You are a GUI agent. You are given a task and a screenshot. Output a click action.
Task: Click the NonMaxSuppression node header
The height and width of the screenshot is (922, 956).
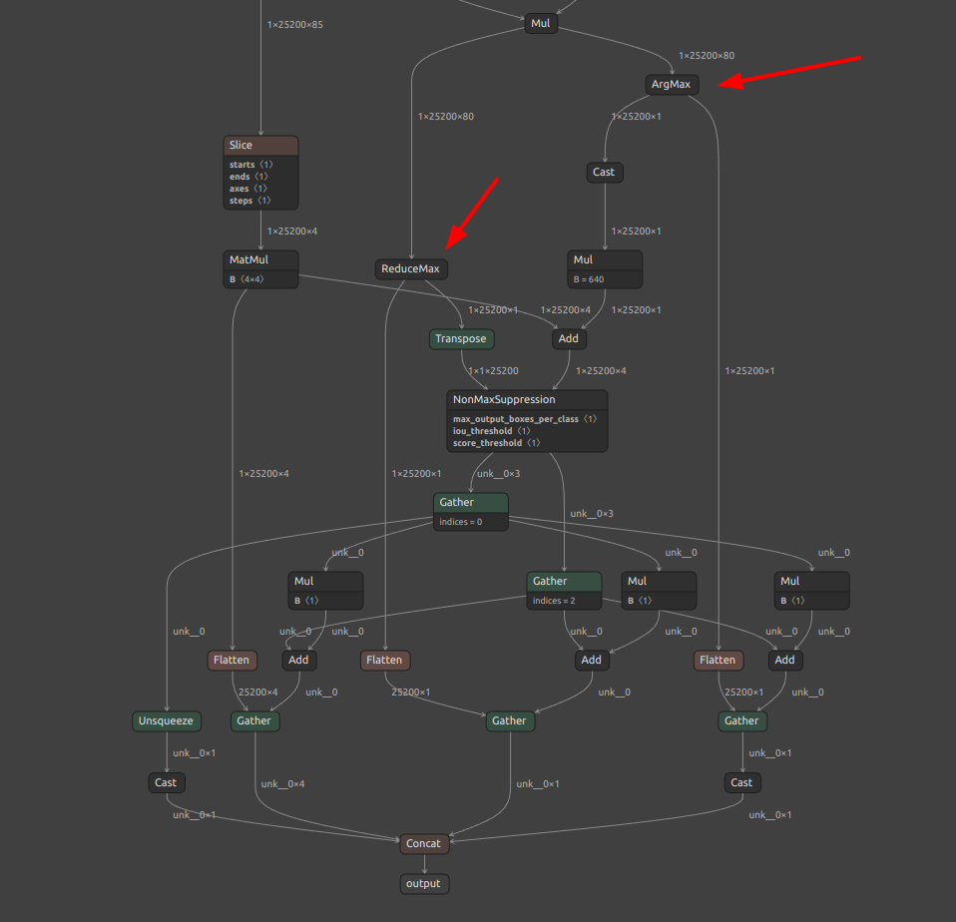[x=527, y=399]
